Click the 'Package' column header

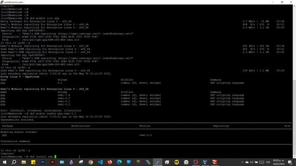point(7,126)
